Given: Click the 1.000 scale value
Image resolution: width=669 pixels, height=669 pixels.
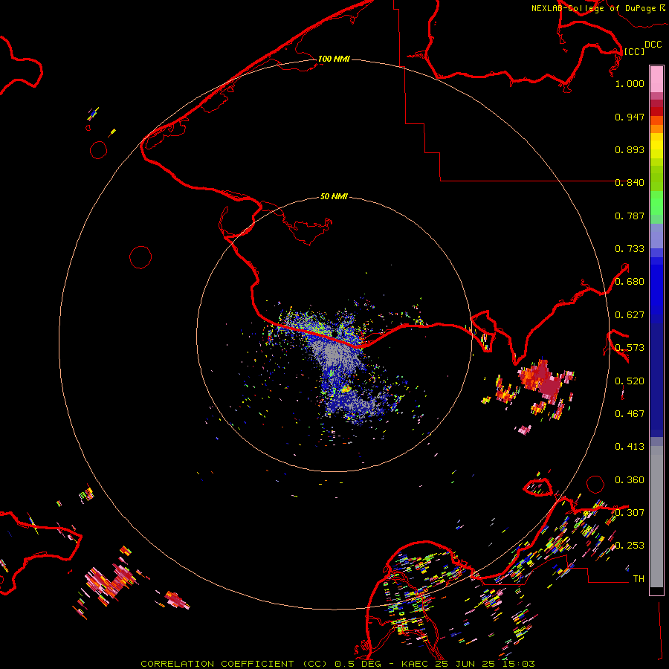Looking at the screenshot, I should (630, 83).
